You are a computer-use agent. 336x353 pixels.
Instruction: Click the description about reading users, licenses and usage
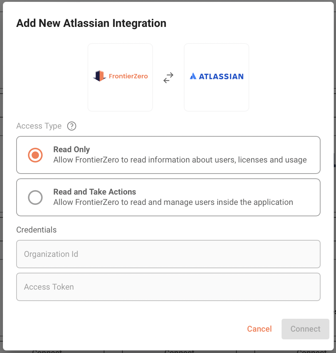[x=180, y=160]
